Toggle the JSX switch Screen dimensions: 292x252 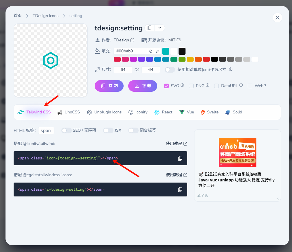coord(108,130)
